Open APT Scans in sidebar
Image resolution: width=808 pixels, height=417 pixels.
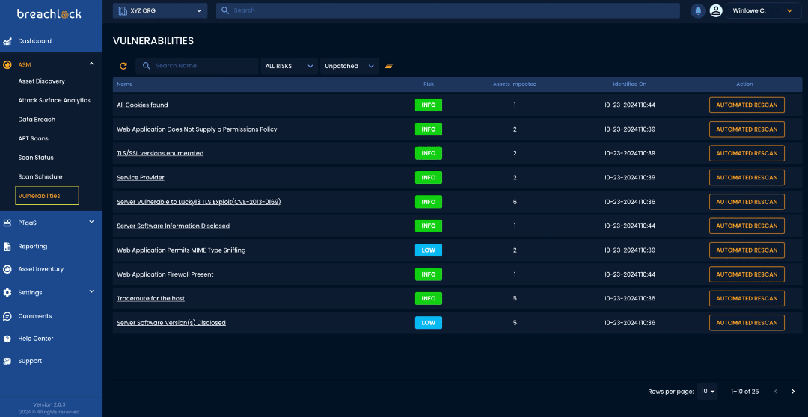[34, 138]
